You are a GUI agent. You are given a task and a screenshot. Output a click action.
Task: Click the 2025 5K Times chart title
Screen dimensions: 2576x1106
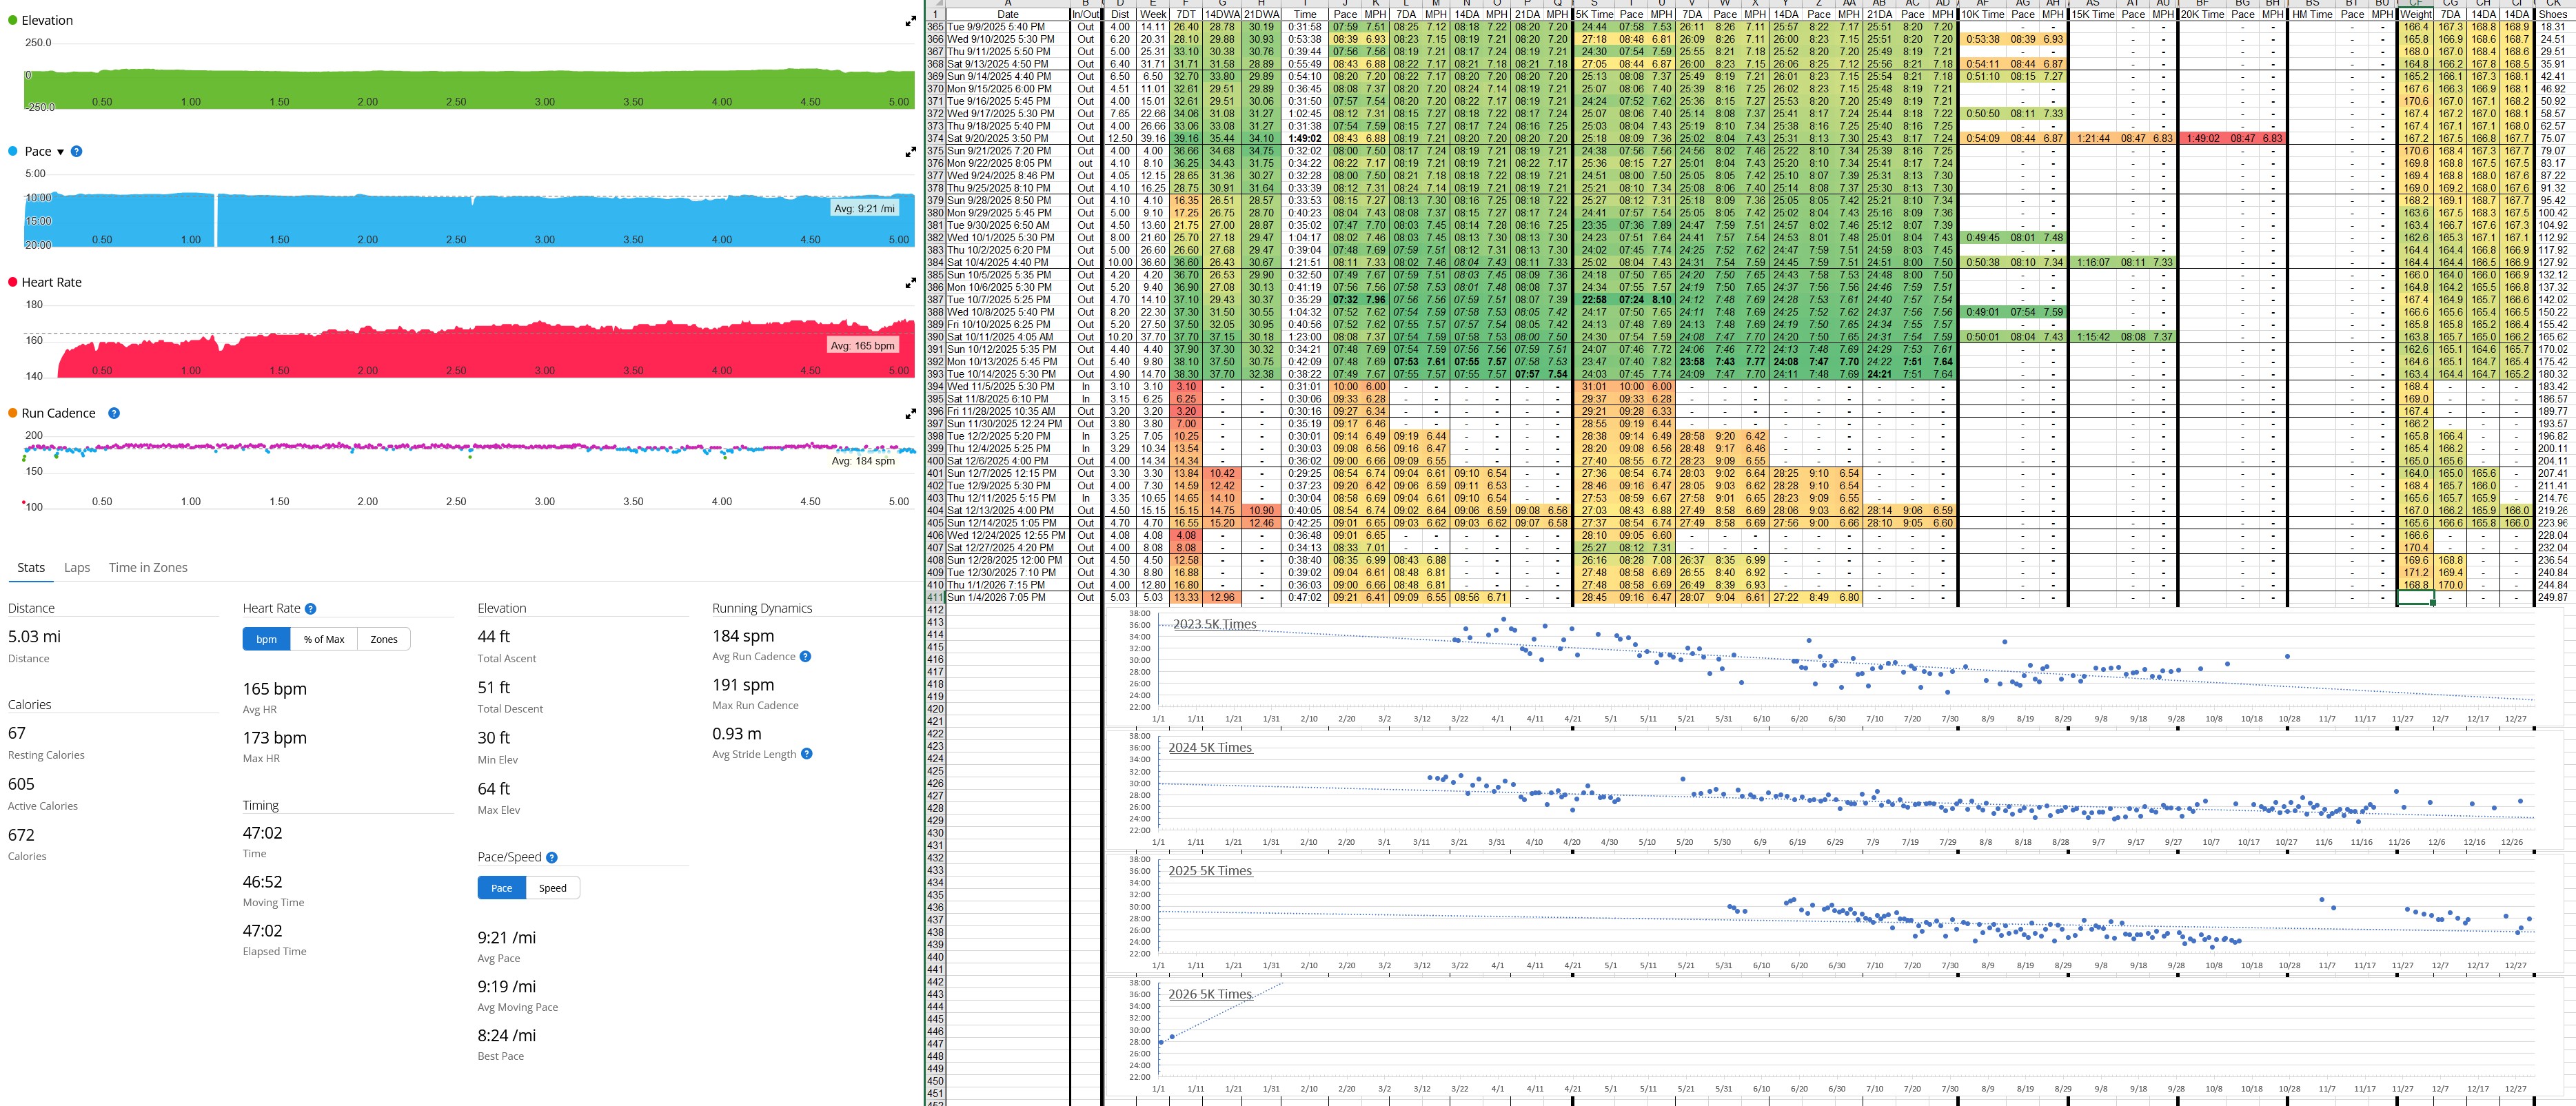click(x=1209, y=871)
